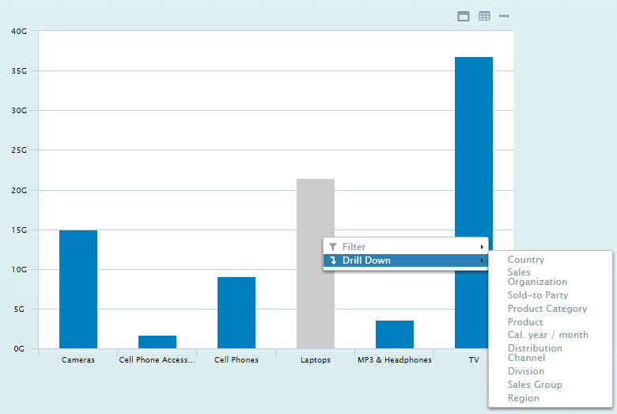Select Country in drill down list
The width and height of the screenshot is (617, 414).
click(x=526, y=260)
